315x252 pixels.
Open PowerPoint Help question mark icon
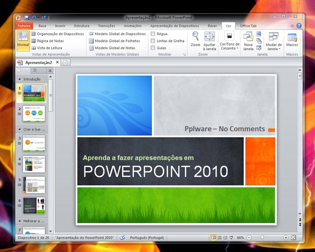[299, 26]
